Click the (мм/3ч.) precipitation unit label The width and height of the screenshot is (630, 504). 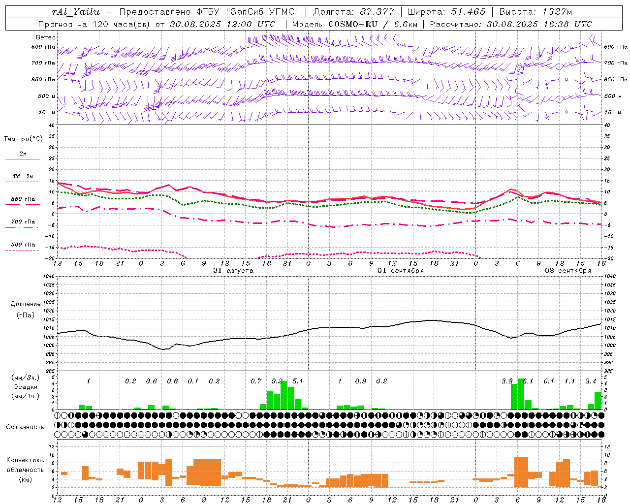click(x=25, y=378)
